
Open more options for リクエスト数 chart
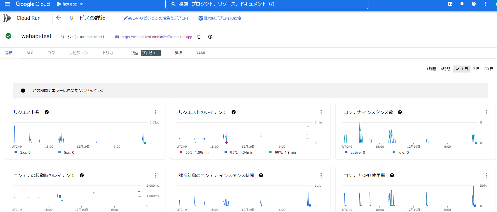click(156, 112)
